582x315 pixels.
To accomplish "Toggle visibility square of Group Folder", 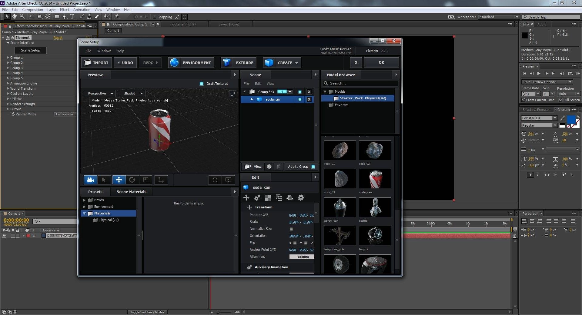I will [300, 92].
